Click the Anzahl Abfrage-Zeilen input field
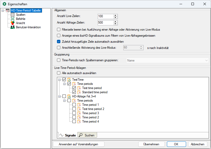Image resolution: width=211 pixels, height=149 pixels. pos(105,23)
